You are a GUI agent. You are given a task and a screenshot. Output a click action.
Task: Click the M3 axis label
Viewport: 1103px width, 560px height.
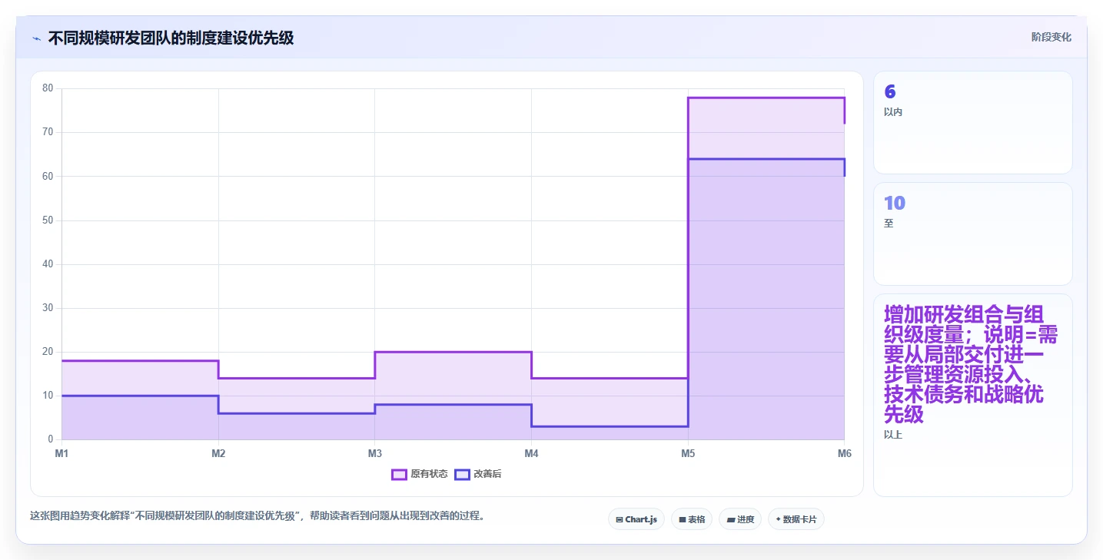(x=374, y=454)
